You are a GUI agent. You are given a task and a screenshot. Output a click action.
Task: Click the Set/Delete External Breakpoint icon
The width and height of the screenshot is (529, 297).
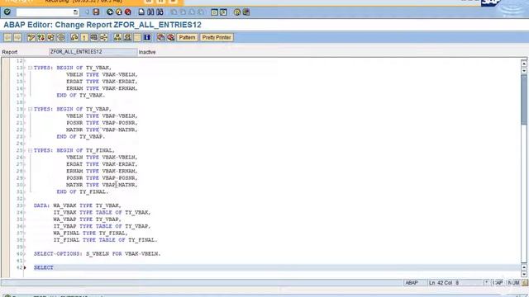click(x=171, y=37)
